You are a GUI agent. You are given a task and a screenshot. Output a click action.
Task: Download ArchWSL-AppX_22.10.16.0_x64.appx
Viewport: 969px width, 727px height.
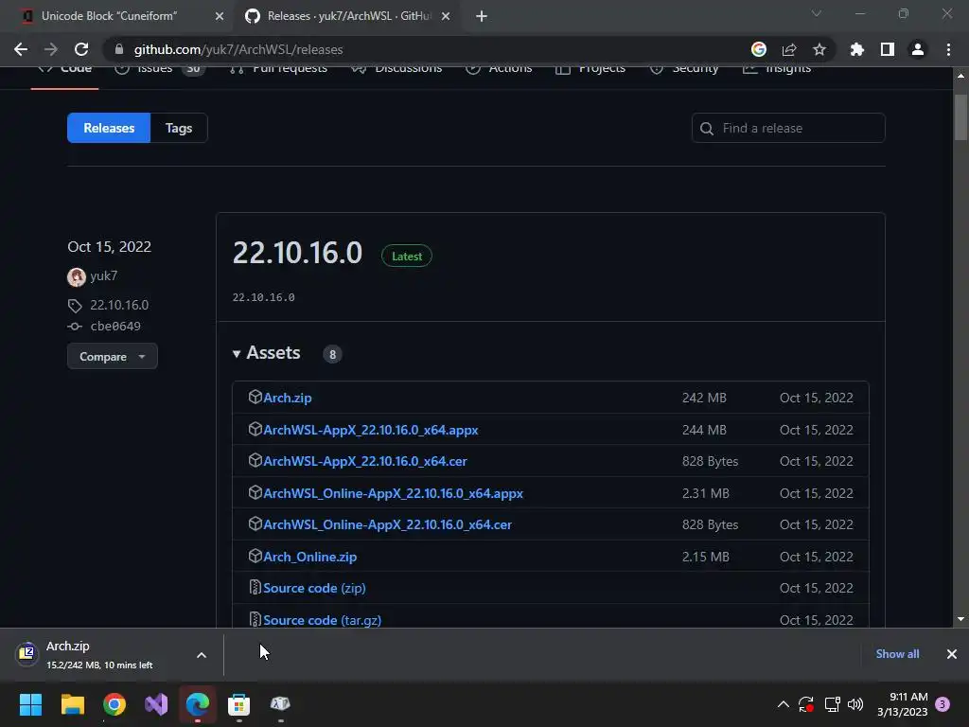click(x=371, y=430)
